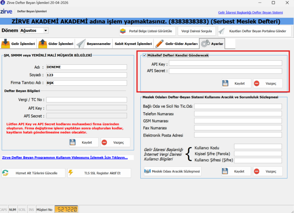294x213 pixels.
Task: Open the Zirve Defter Beyan usage video link
Action: [65, 158]
